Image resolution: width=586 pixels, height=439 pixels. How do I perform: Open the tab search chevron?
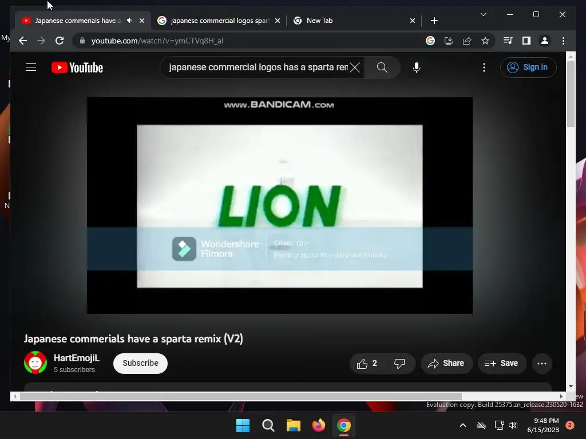(483, 14)
